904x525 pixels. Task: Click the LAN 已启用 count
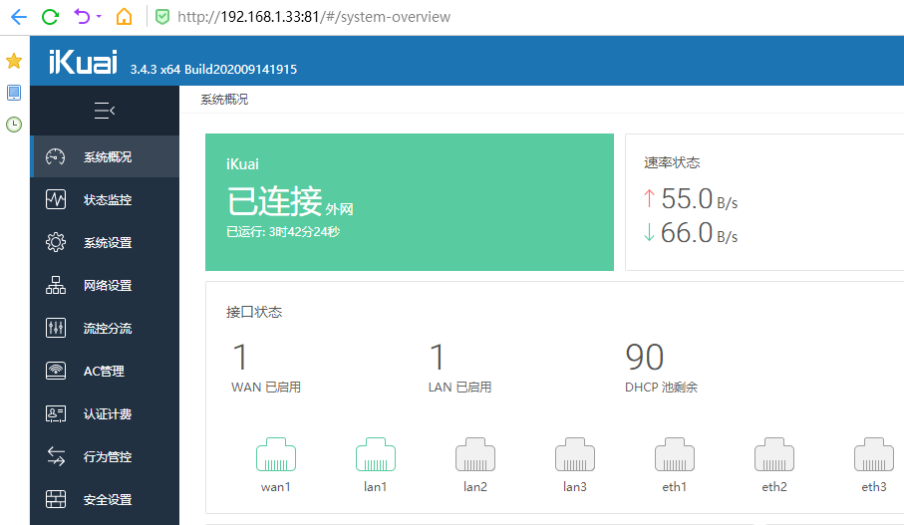[459, 368]
